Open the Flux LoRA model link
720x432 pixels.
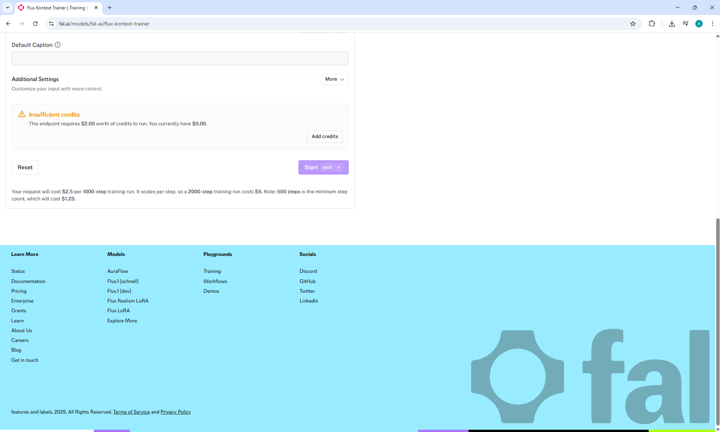119,310
